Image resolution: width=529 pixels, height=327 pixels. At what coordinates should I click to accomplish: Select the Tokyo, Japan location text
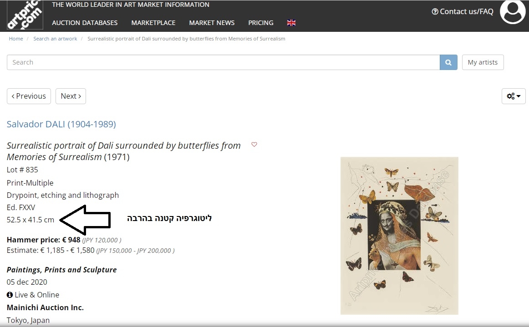(x=28, y=320)
